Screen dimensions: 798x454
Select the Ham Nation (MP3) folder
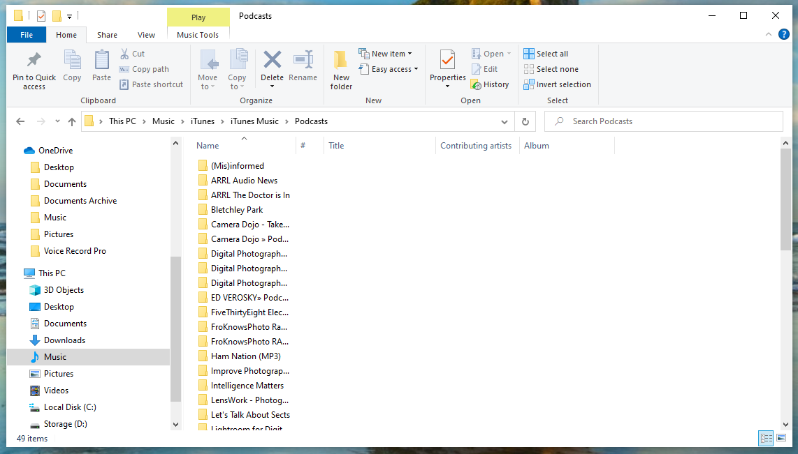(x=245, y=356)
